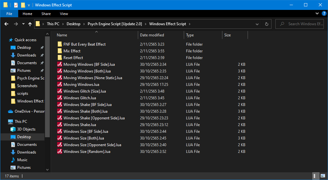Open 3D Objects under This PC
The height and width of the screenshot is (180, 328).
tap(26, 129)
